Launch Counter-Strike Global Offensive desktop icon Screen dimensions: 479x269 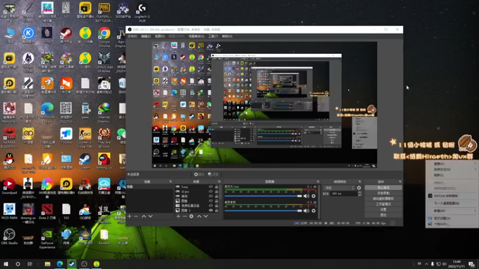click(x=85, y=138)
